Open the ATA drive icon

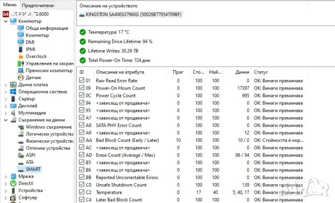click(21, 163)
